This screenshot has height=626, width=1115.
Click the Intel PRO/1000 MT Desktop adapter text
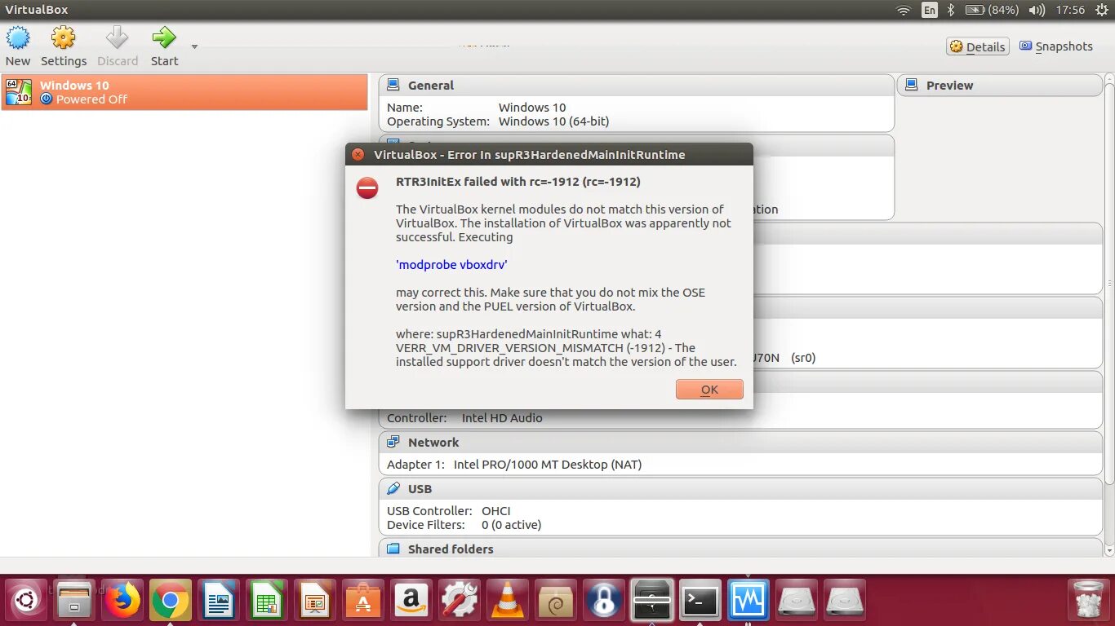pyautogui.click(x=548, y=465)
